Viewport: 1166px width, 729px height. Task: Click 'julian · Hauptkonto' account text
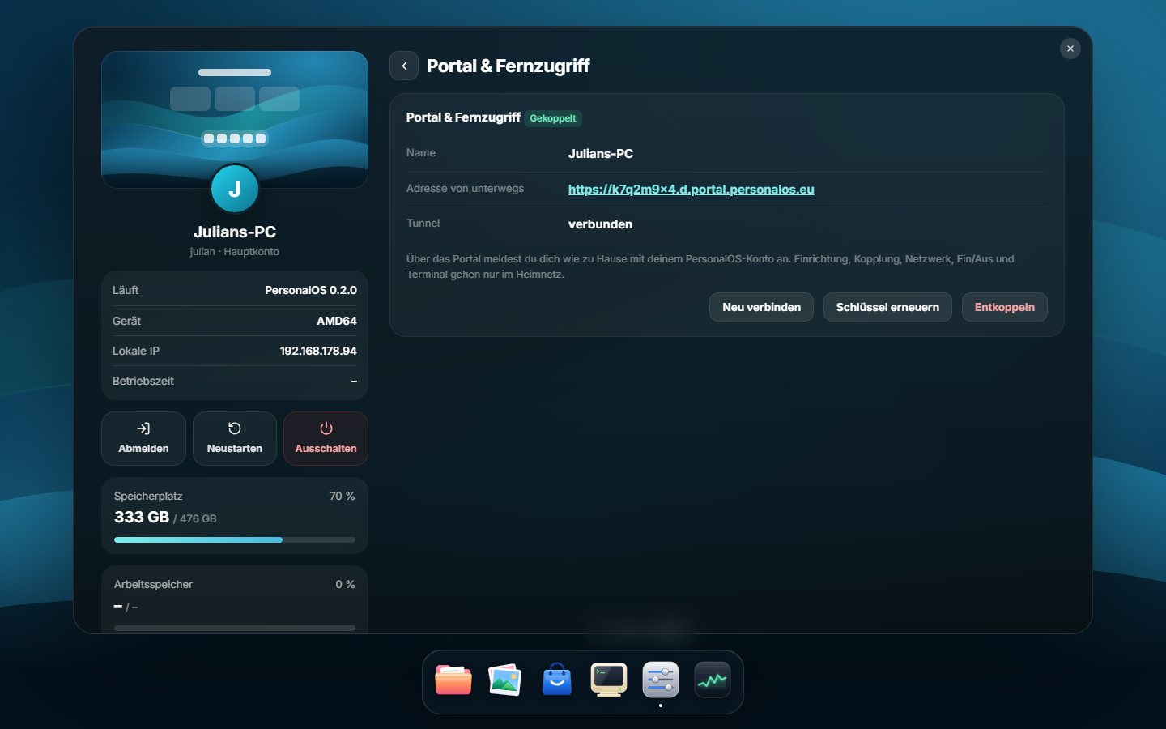pyautogui.click(x=235, y=252)
